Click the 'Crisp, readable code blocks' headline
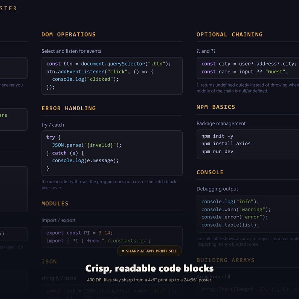The height and width of the screenshot is (299, 299). [x=149, y=268]
